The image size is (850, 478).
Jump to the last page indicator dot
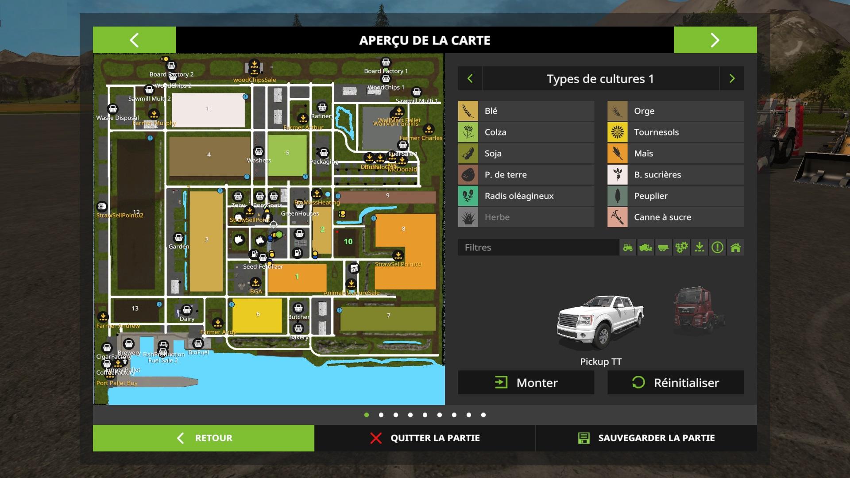[483, 415]
